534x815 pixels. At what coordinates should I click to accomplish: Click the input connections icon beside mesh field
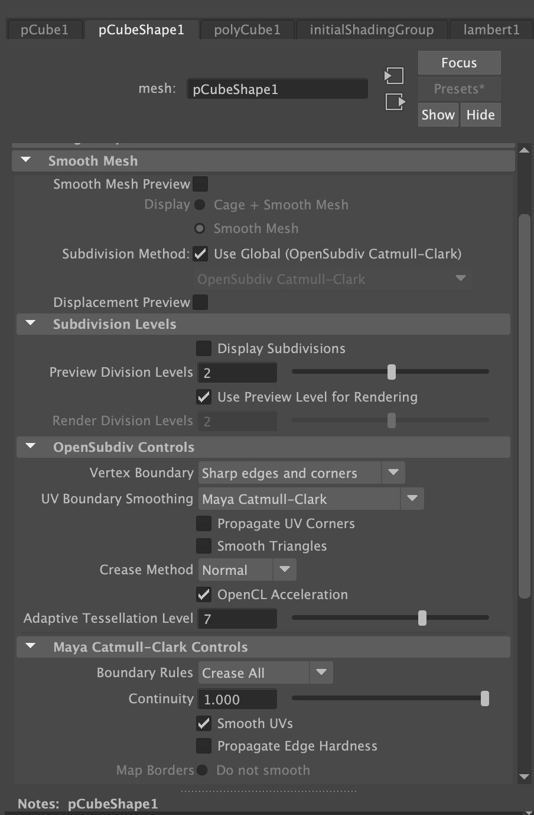pyautogui.click(x=394, y=76)
